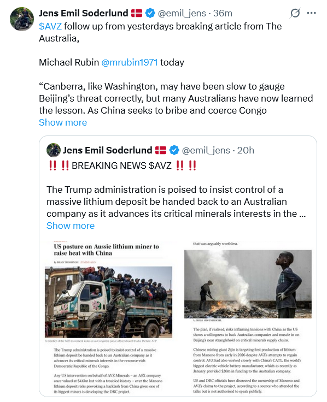Click the Jens Emil Soderlund name in the top tweet

point(84,13)
